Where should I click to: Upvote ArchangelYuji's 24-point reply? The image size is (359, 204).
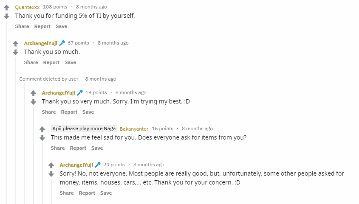coord(51,165)
